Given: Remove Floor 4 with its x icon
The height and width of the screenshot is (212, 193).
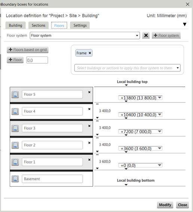Looking at the screenshot, I should pyautogui.click(x=89, y=109).
